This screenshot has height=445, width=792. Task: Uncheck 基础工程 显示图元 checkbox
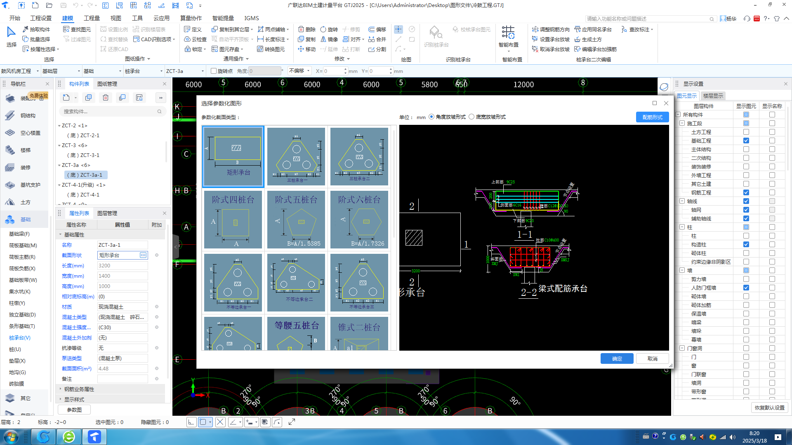coord(746,141)
